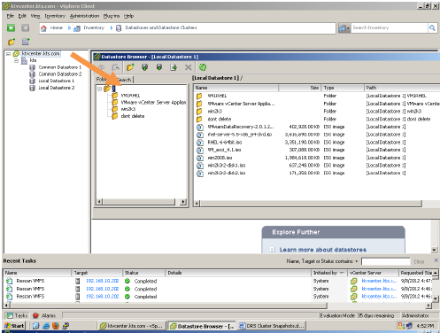Open the Administration menu
This screenshot has width=440, height=333.
pos(84,16)
